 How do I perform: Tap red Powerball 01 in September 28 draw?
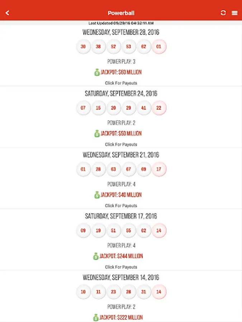(x=159, y=47)
